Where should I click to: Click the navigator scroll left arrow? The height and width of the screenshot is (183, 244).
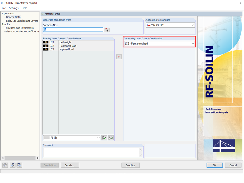3,158
